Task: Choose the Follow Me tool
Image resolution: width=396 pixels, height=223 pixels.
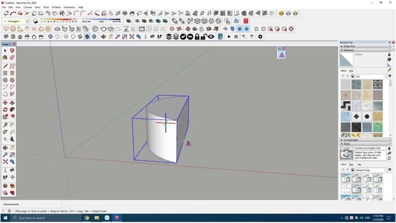Action: [x=12, y=110]
